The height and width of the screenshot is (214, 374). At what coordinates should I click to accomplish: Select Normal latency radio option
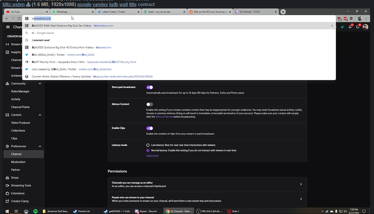point(148,151)
